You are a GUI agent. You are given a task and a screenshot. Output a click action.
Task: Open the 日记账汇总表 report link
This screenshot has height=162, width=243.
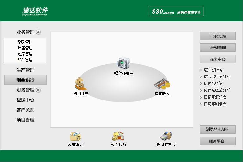[x=215, y=97]
